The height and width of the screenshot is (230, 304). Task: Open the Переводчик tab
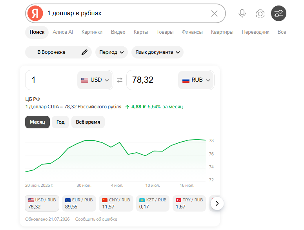pyautogui.click(x=255, y=32)
